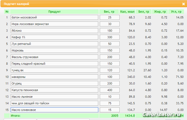Screen dimensions: 187x120
Task: Focus the Огурец product name field
Action: (54, 83)
